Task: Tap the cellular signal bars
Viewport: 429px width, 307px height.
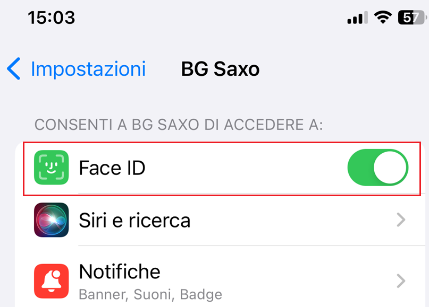Action: (x=357, y=18)
